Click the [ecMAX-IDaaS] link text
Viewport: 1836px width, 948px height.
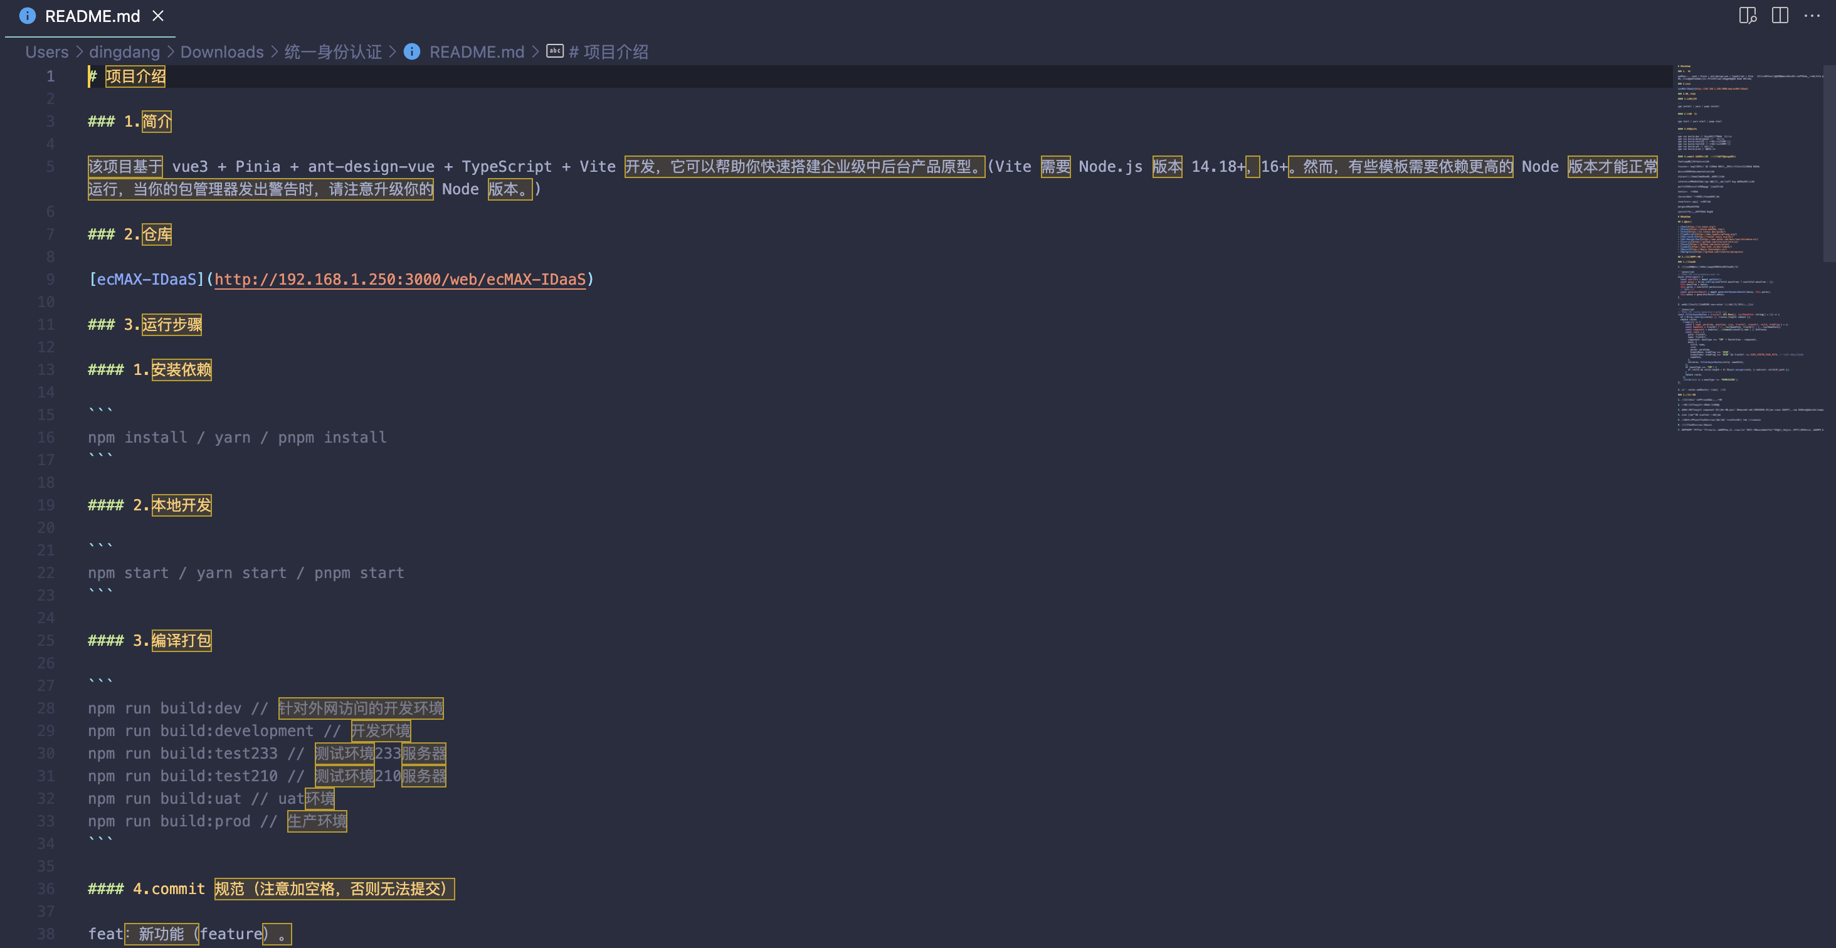tap(146, 280)
